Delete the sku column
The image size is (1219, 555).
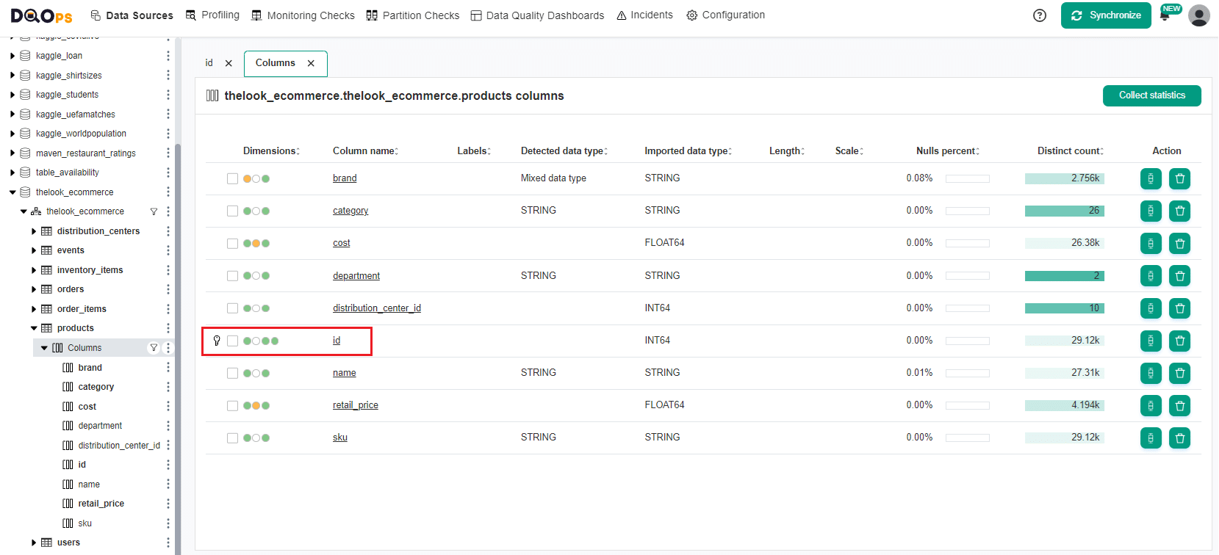point(1179,438)
